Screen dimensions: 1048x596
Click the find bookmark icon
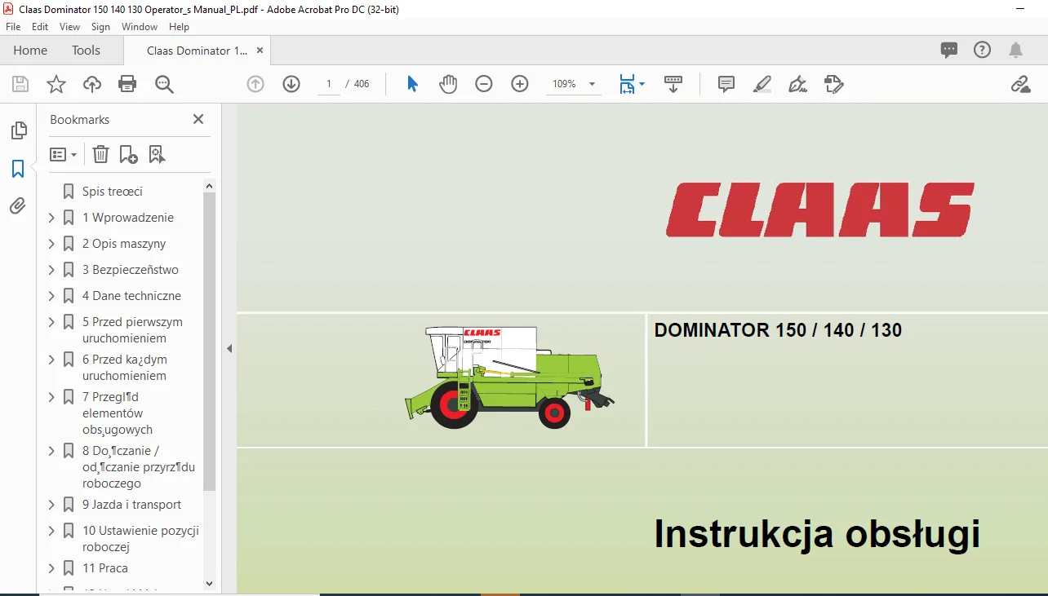click(157, 154)
